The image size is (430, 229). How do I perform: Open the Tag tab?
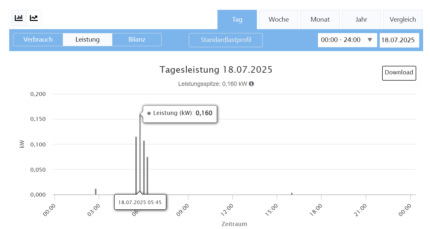pyautogui.click(x=237, y=20)
